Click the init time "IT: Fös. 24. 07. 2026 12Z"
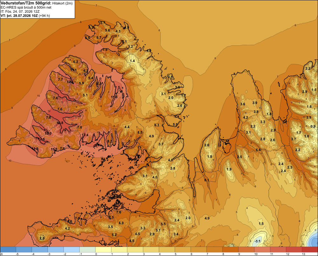318x256 pixels. 20,11
